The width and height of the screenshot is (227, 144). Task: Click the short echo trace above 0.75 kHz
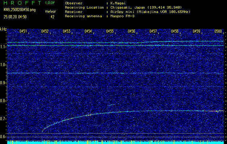pos(111,105)
